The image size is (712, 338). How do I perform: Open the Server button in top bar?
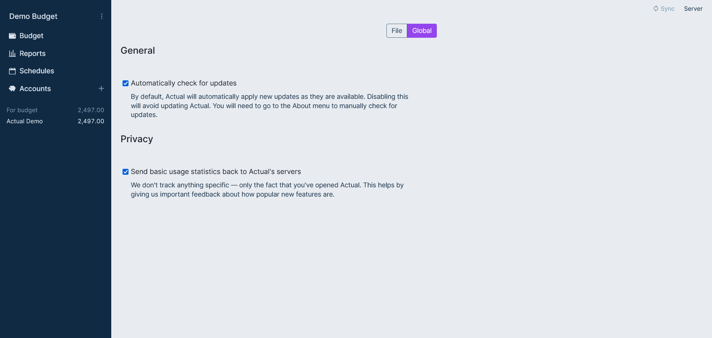693,9
